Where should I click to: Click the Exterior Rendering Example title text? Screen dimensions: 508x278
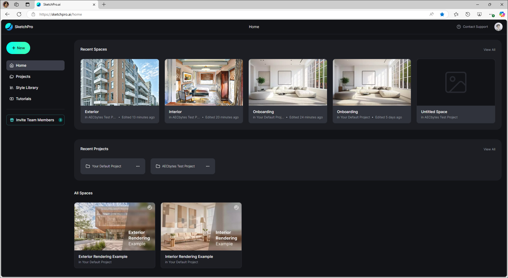click(103, 257)
